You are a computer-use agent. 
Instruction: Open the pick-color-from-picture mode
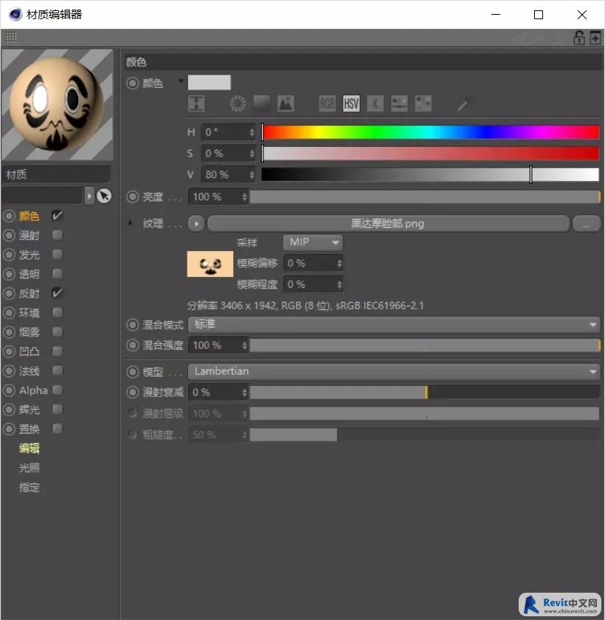[x=286, y=104]
